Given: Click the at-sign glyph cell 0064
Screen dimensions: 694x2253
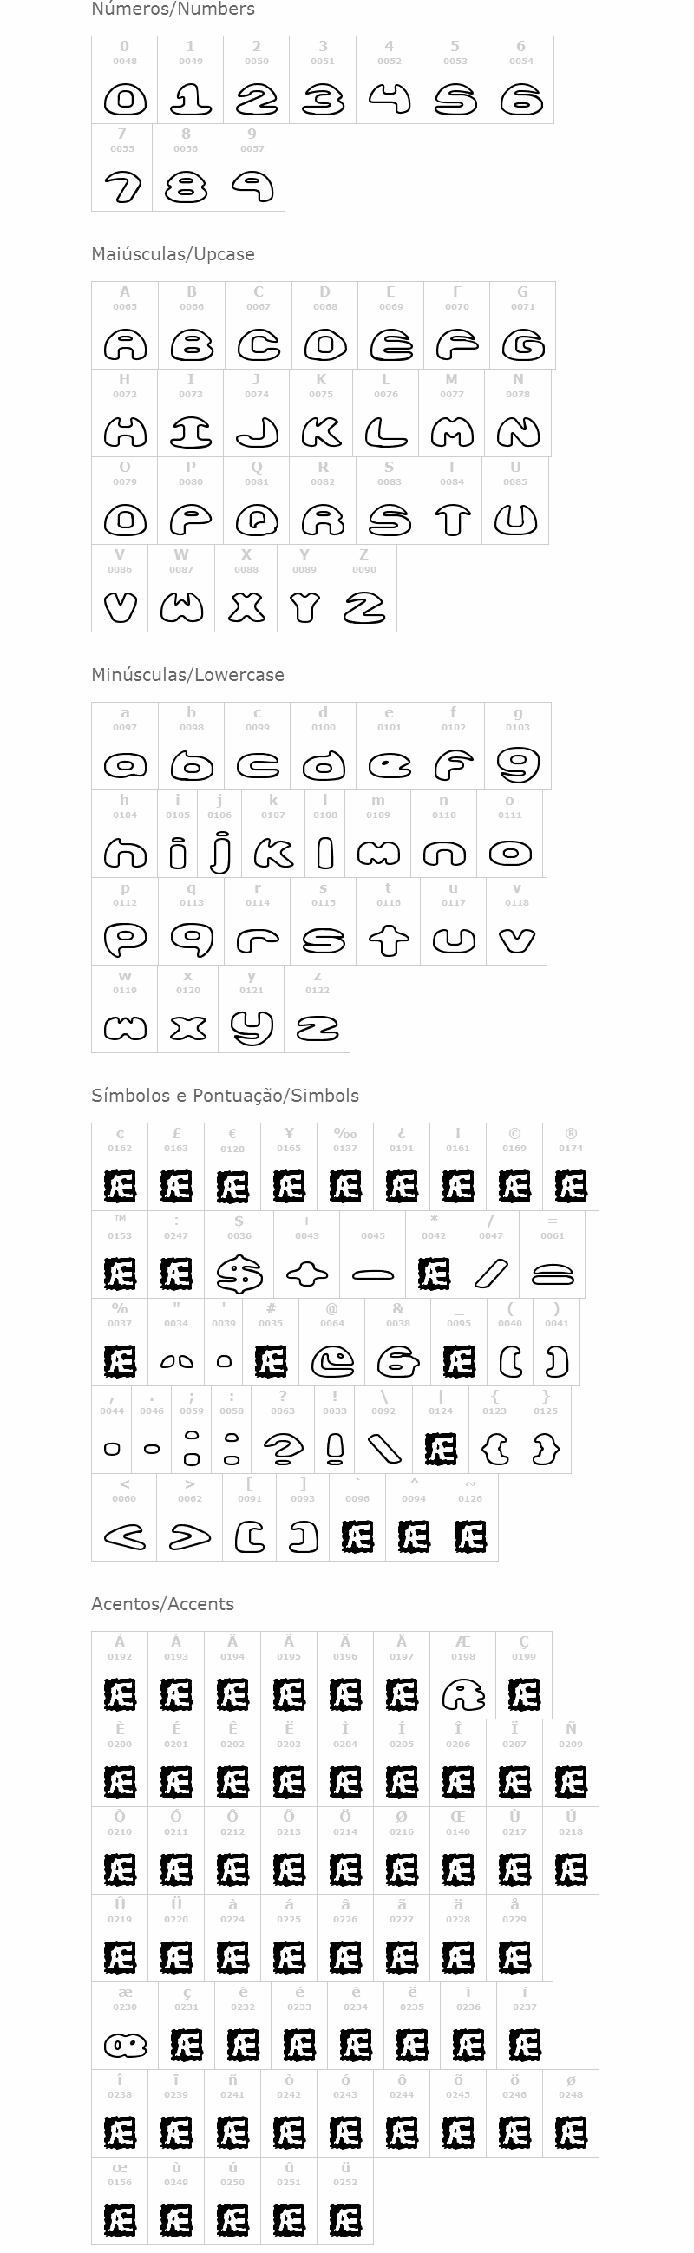Looking at the screenshot, I should click(332, 1342).
